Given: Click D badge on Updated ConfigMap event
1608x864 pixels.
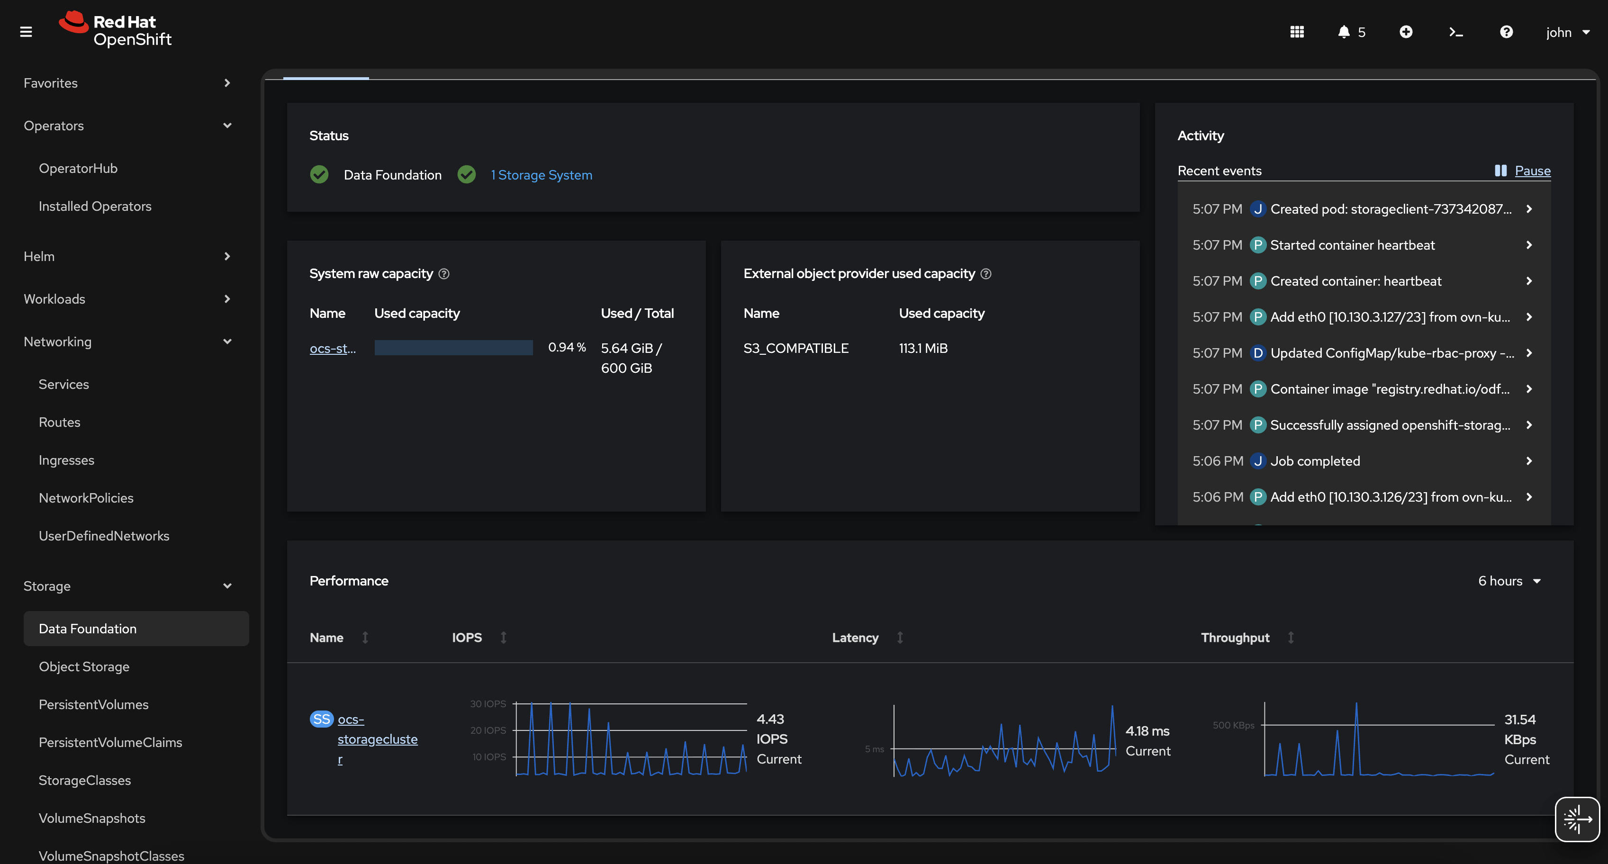Looking at the screenshot, I should pos(1258,353).
